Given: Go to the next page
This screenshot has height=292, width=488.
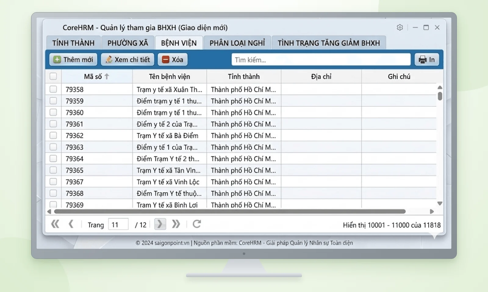Looking at the screenshot, I should (160, 224).
